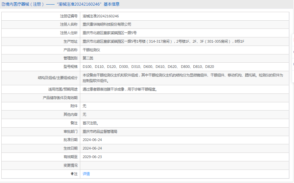Select the 生产地址 label
This screenshot has height=183, width=294.
tap(70, 42)
